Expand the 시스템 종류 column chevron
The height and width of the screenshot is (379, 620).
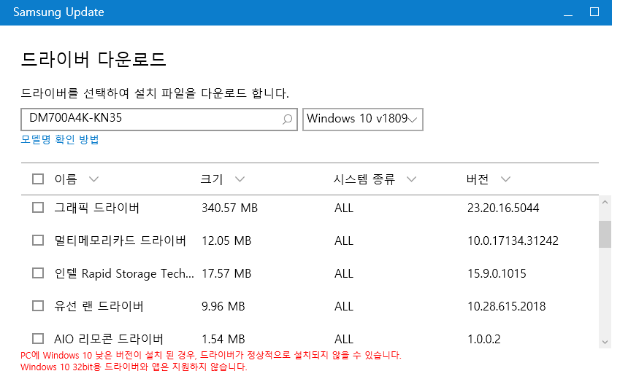(x=412, y=179)
